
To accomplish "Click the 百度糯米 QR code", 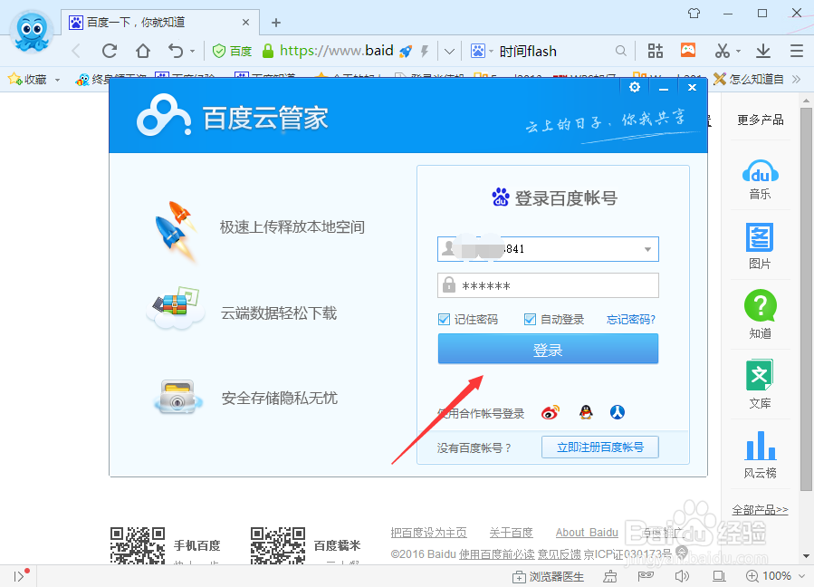I will point(278,545).
